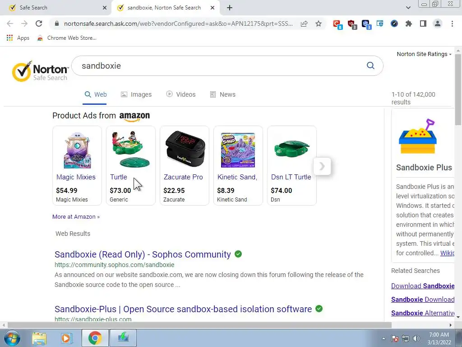Click the horizontal scrollbar at page bottom
The height and width of the screenshot is (347, 462).
point(199,325)
